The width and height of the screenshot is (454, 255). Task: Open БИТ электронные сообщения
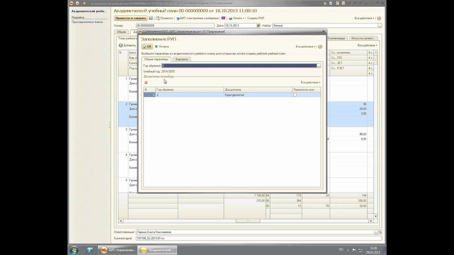pos(197,18)
